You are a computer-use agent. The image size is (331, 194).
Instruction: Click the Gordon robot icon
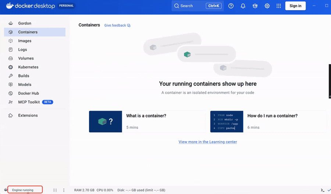(x=11, y=23)
